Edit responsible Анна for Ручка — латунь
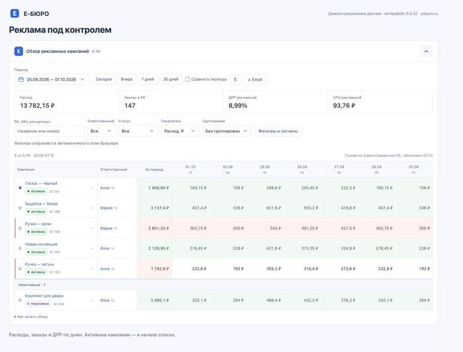 [112, 269]
